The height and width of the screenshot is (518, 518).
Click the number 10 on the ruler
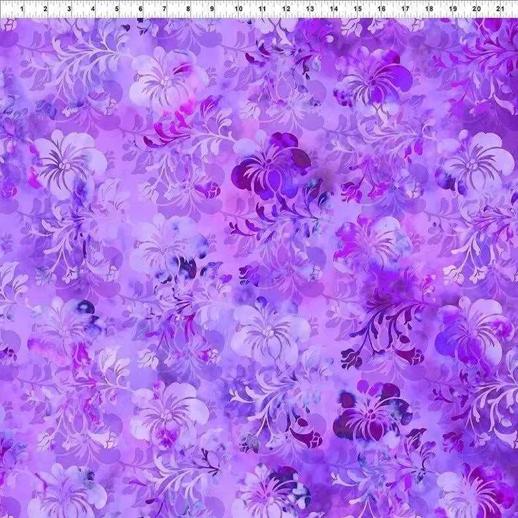coord(237,9)
